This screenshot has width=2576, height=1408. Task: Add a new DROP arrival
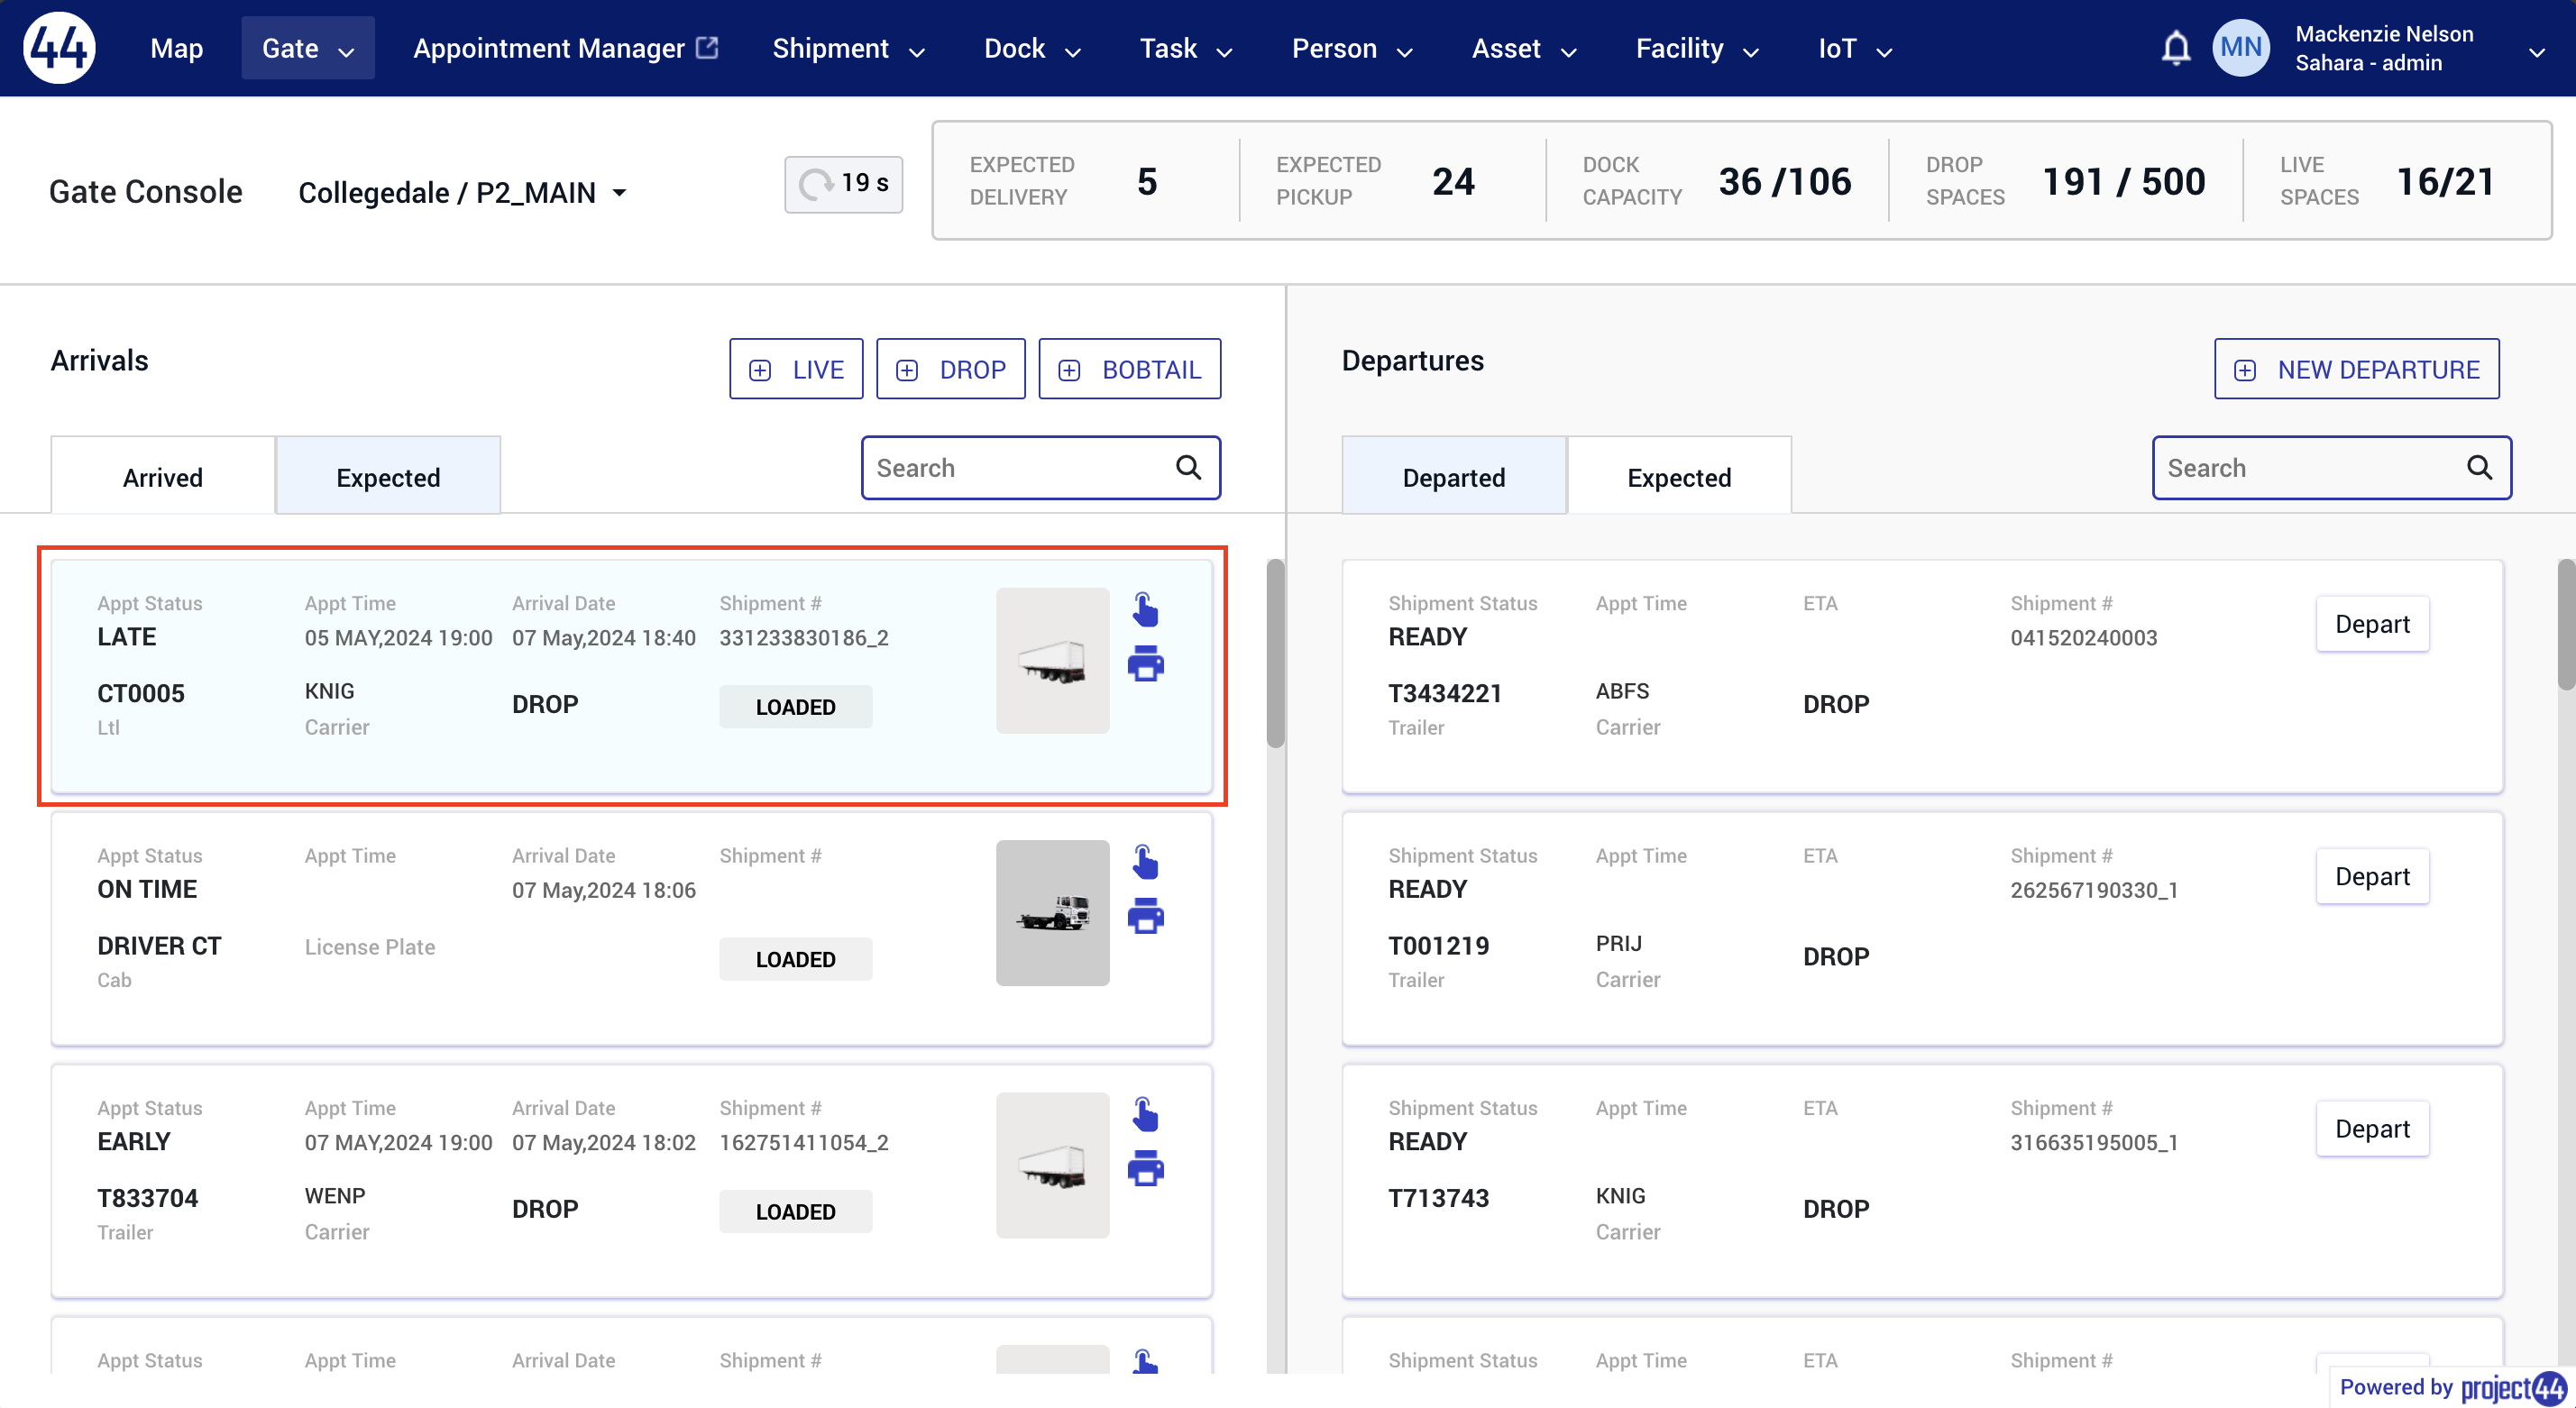coord(950,369)
